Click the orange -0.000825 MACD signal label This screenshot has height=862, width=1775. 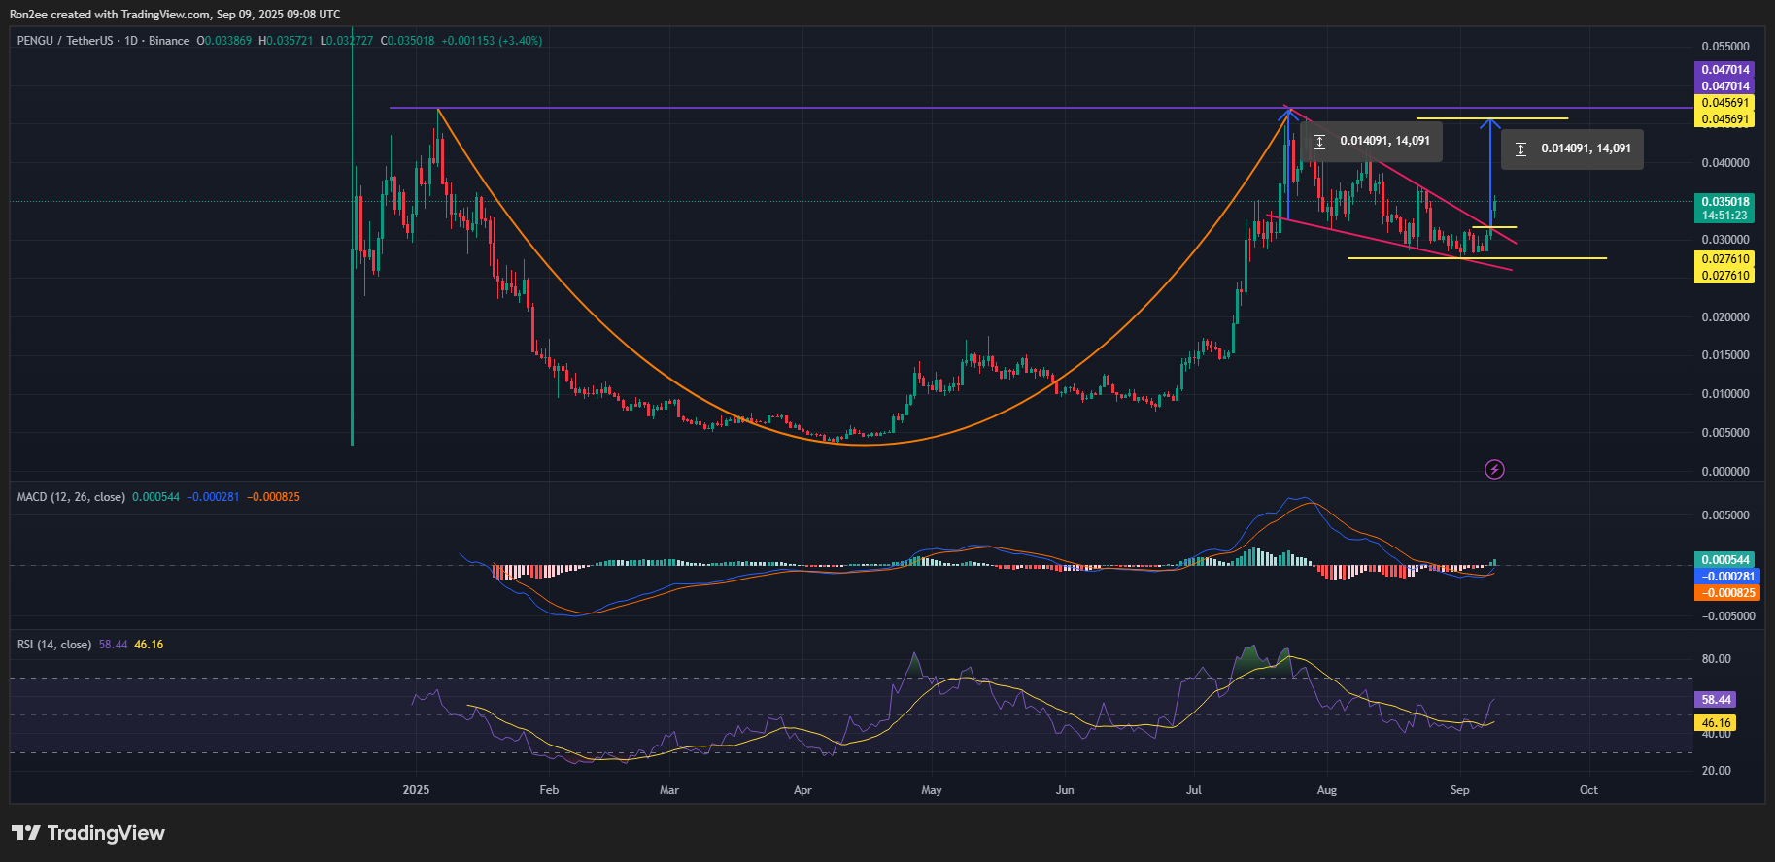click(x=1726, y=593)
